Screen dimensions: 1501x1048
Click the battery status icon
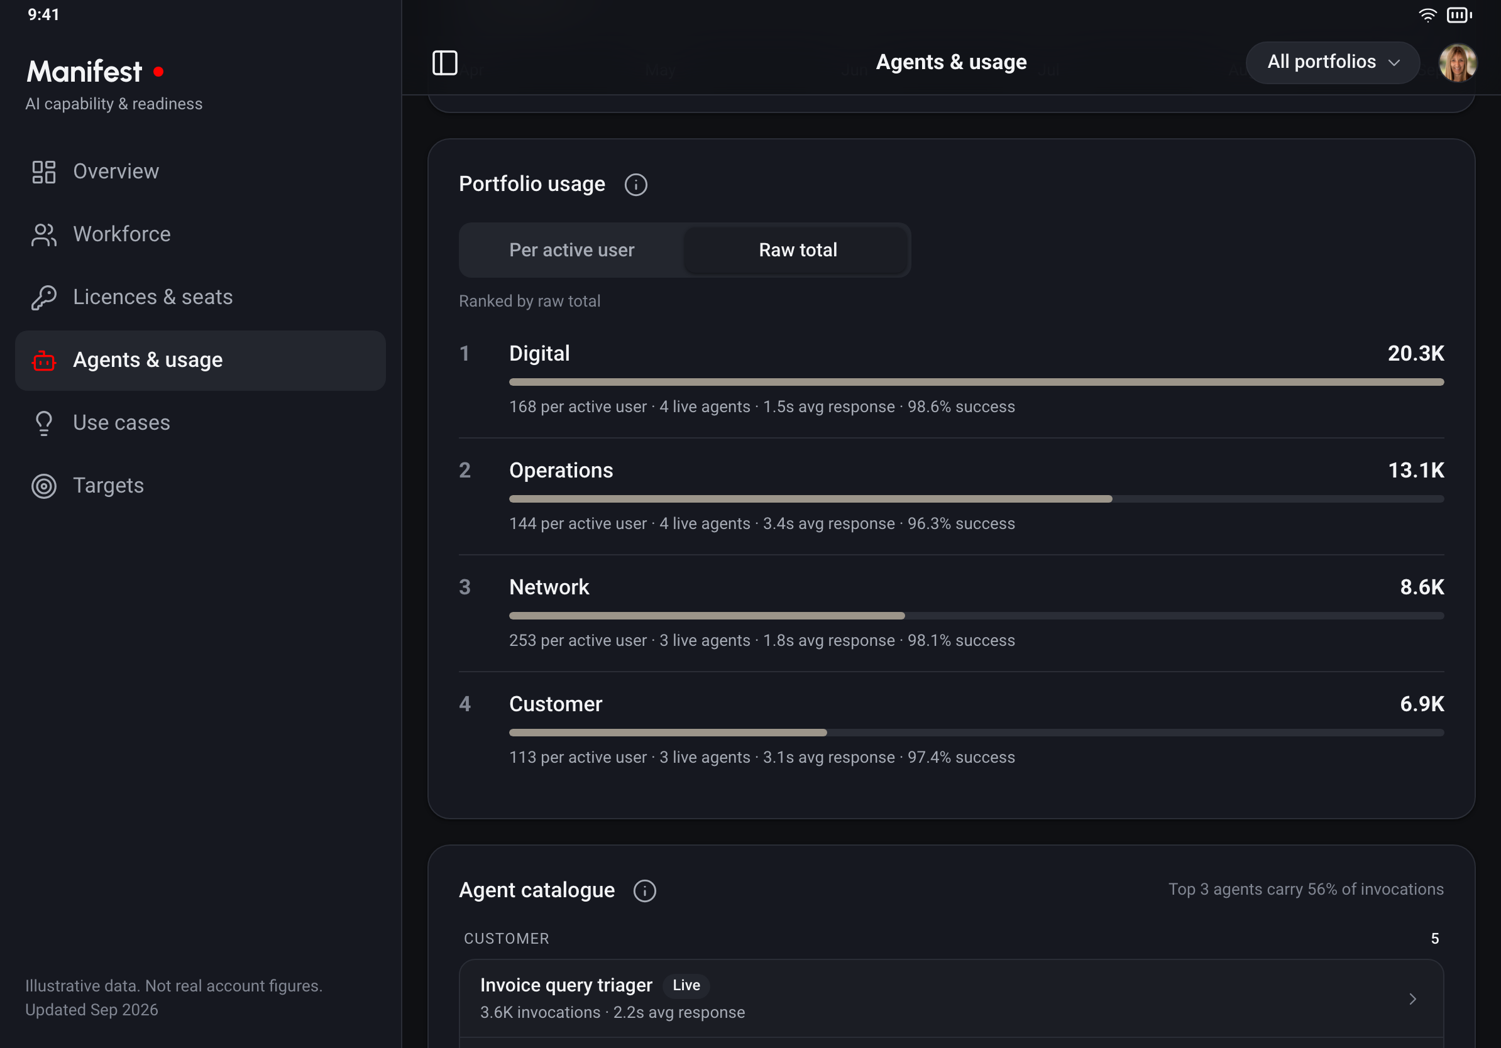click(1458, 15)
